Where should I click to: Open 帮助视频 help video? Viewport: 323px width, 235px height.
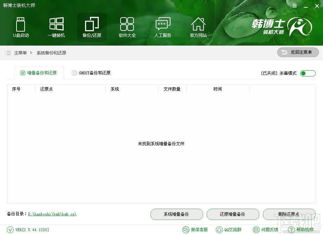301,230
